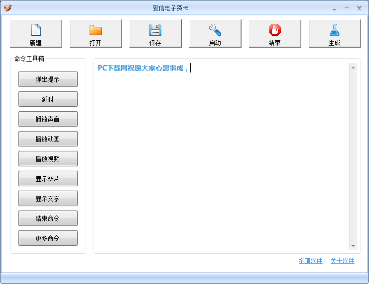Stop playback with the 结束 stop-hand button
The image size is (369, 284).
(275, 34)
